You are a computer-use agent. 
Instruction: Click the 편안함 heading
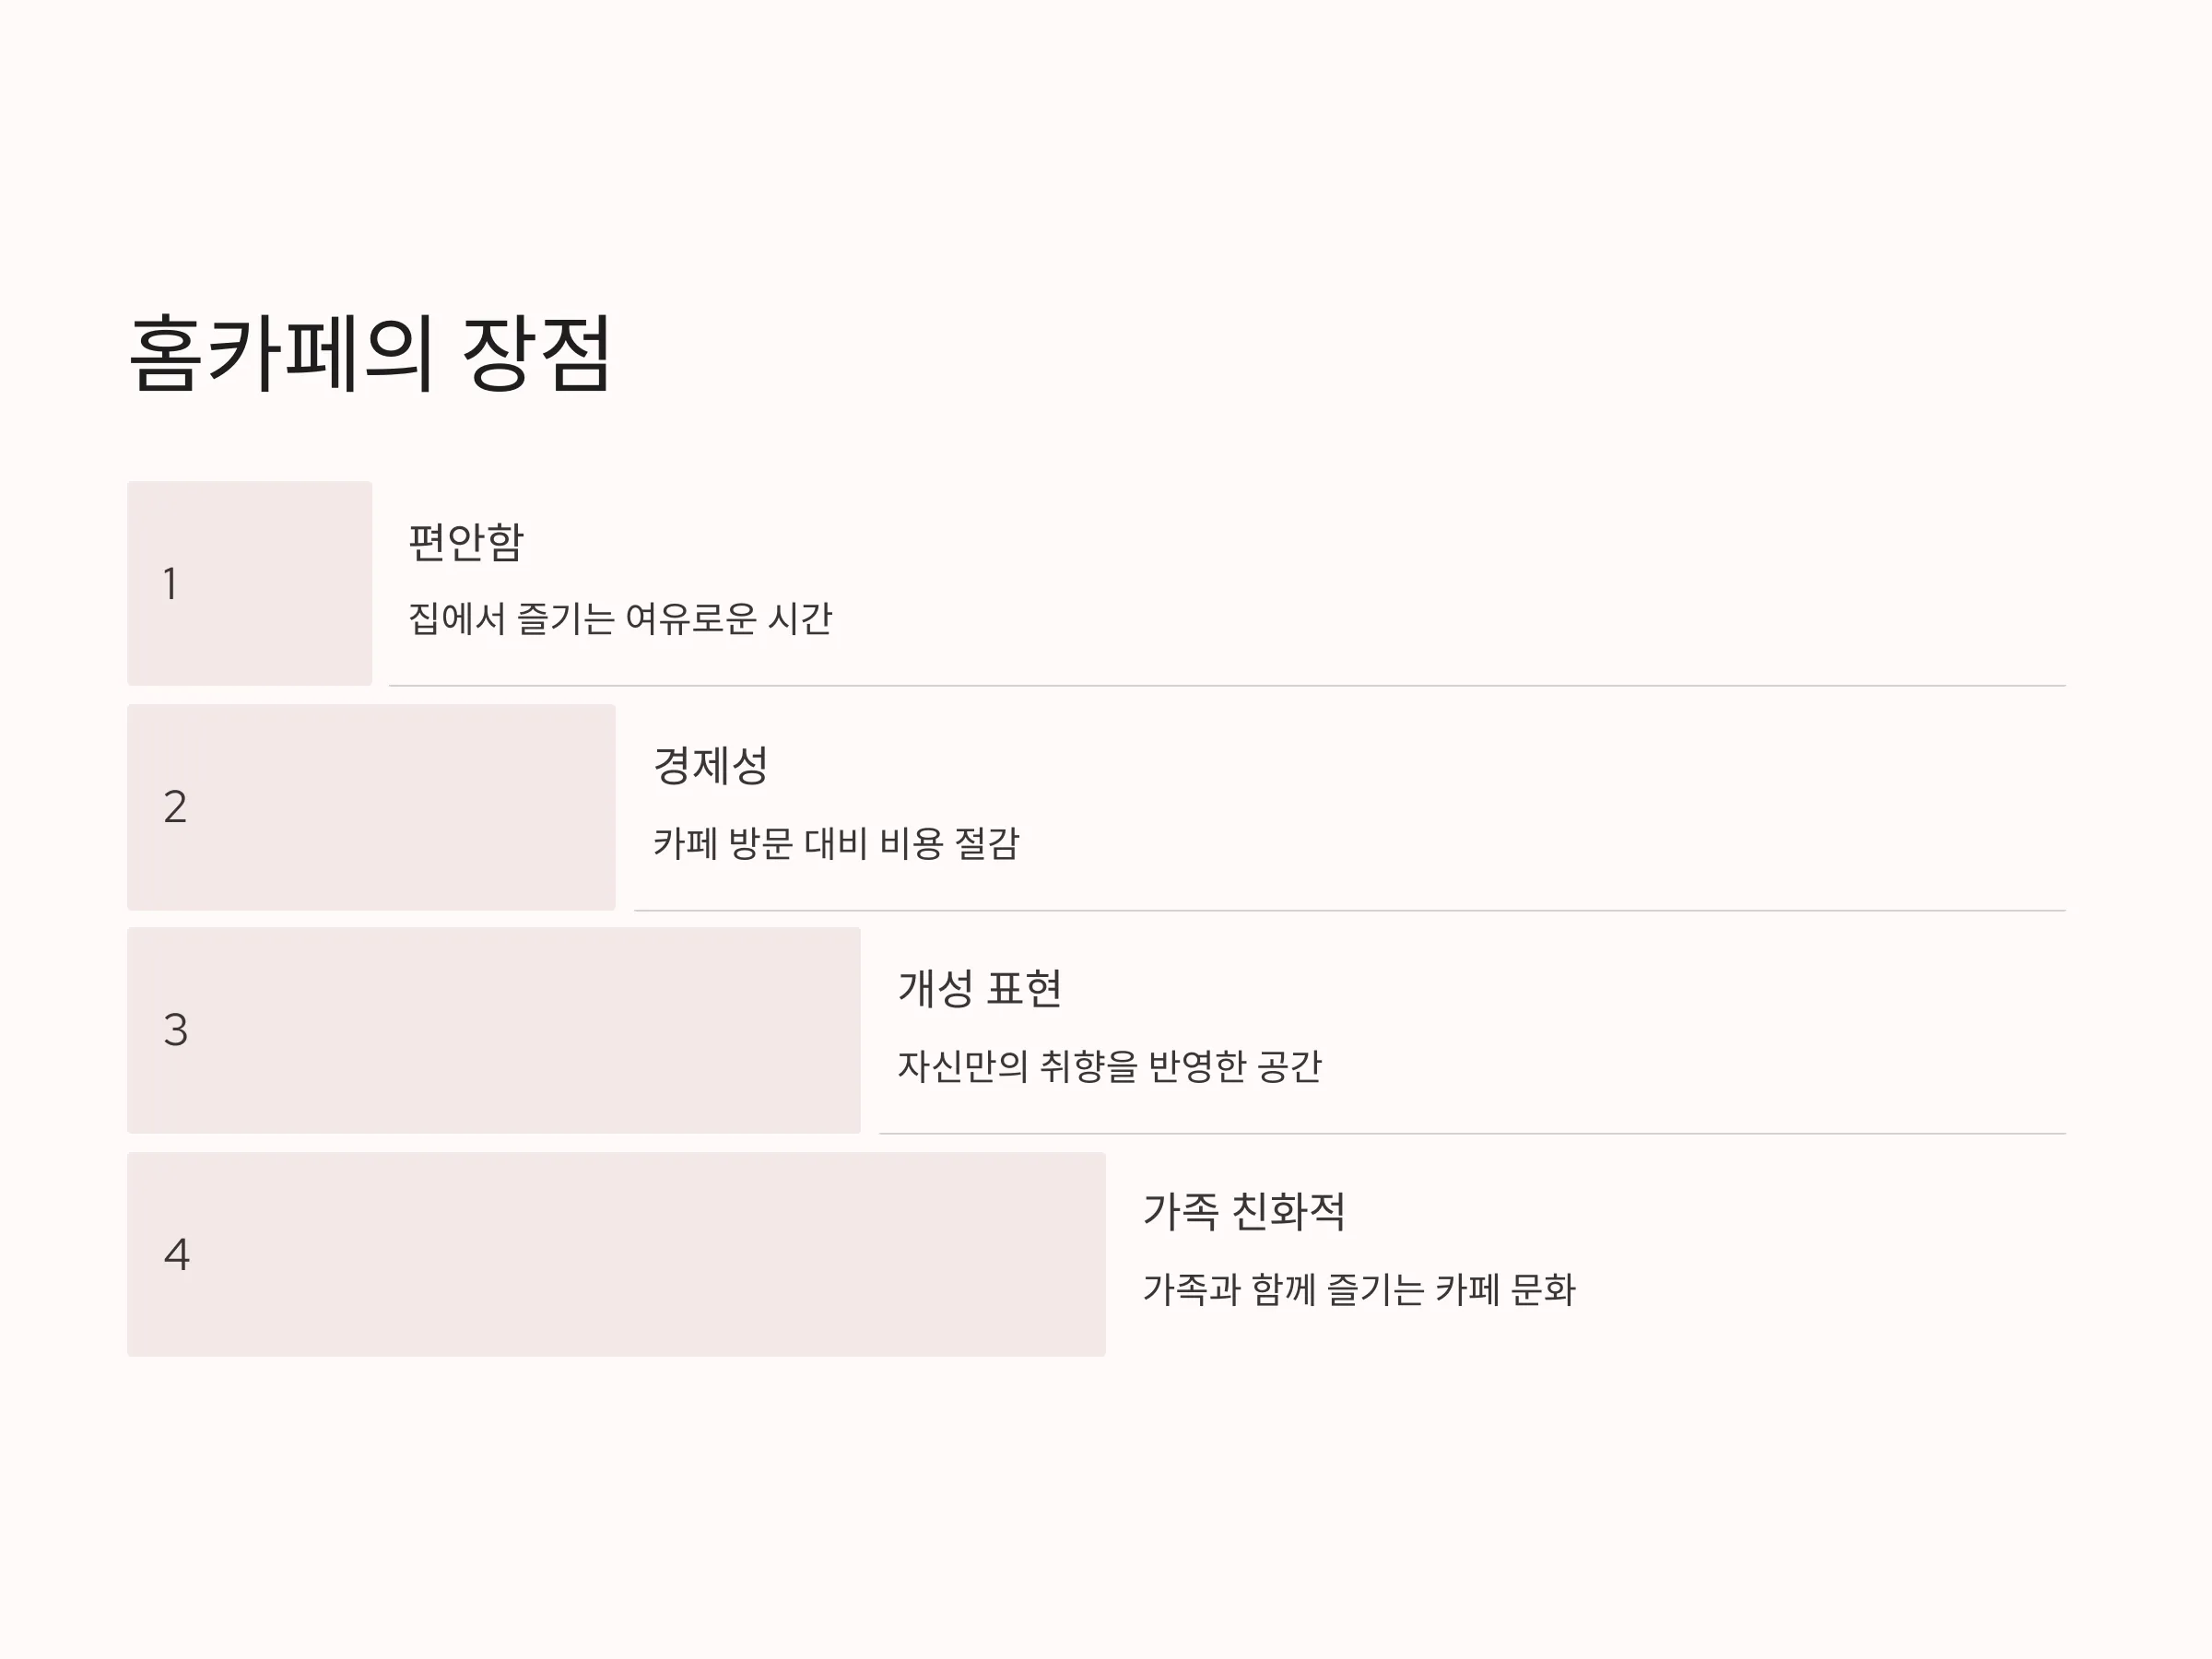[x=466, y=542]
